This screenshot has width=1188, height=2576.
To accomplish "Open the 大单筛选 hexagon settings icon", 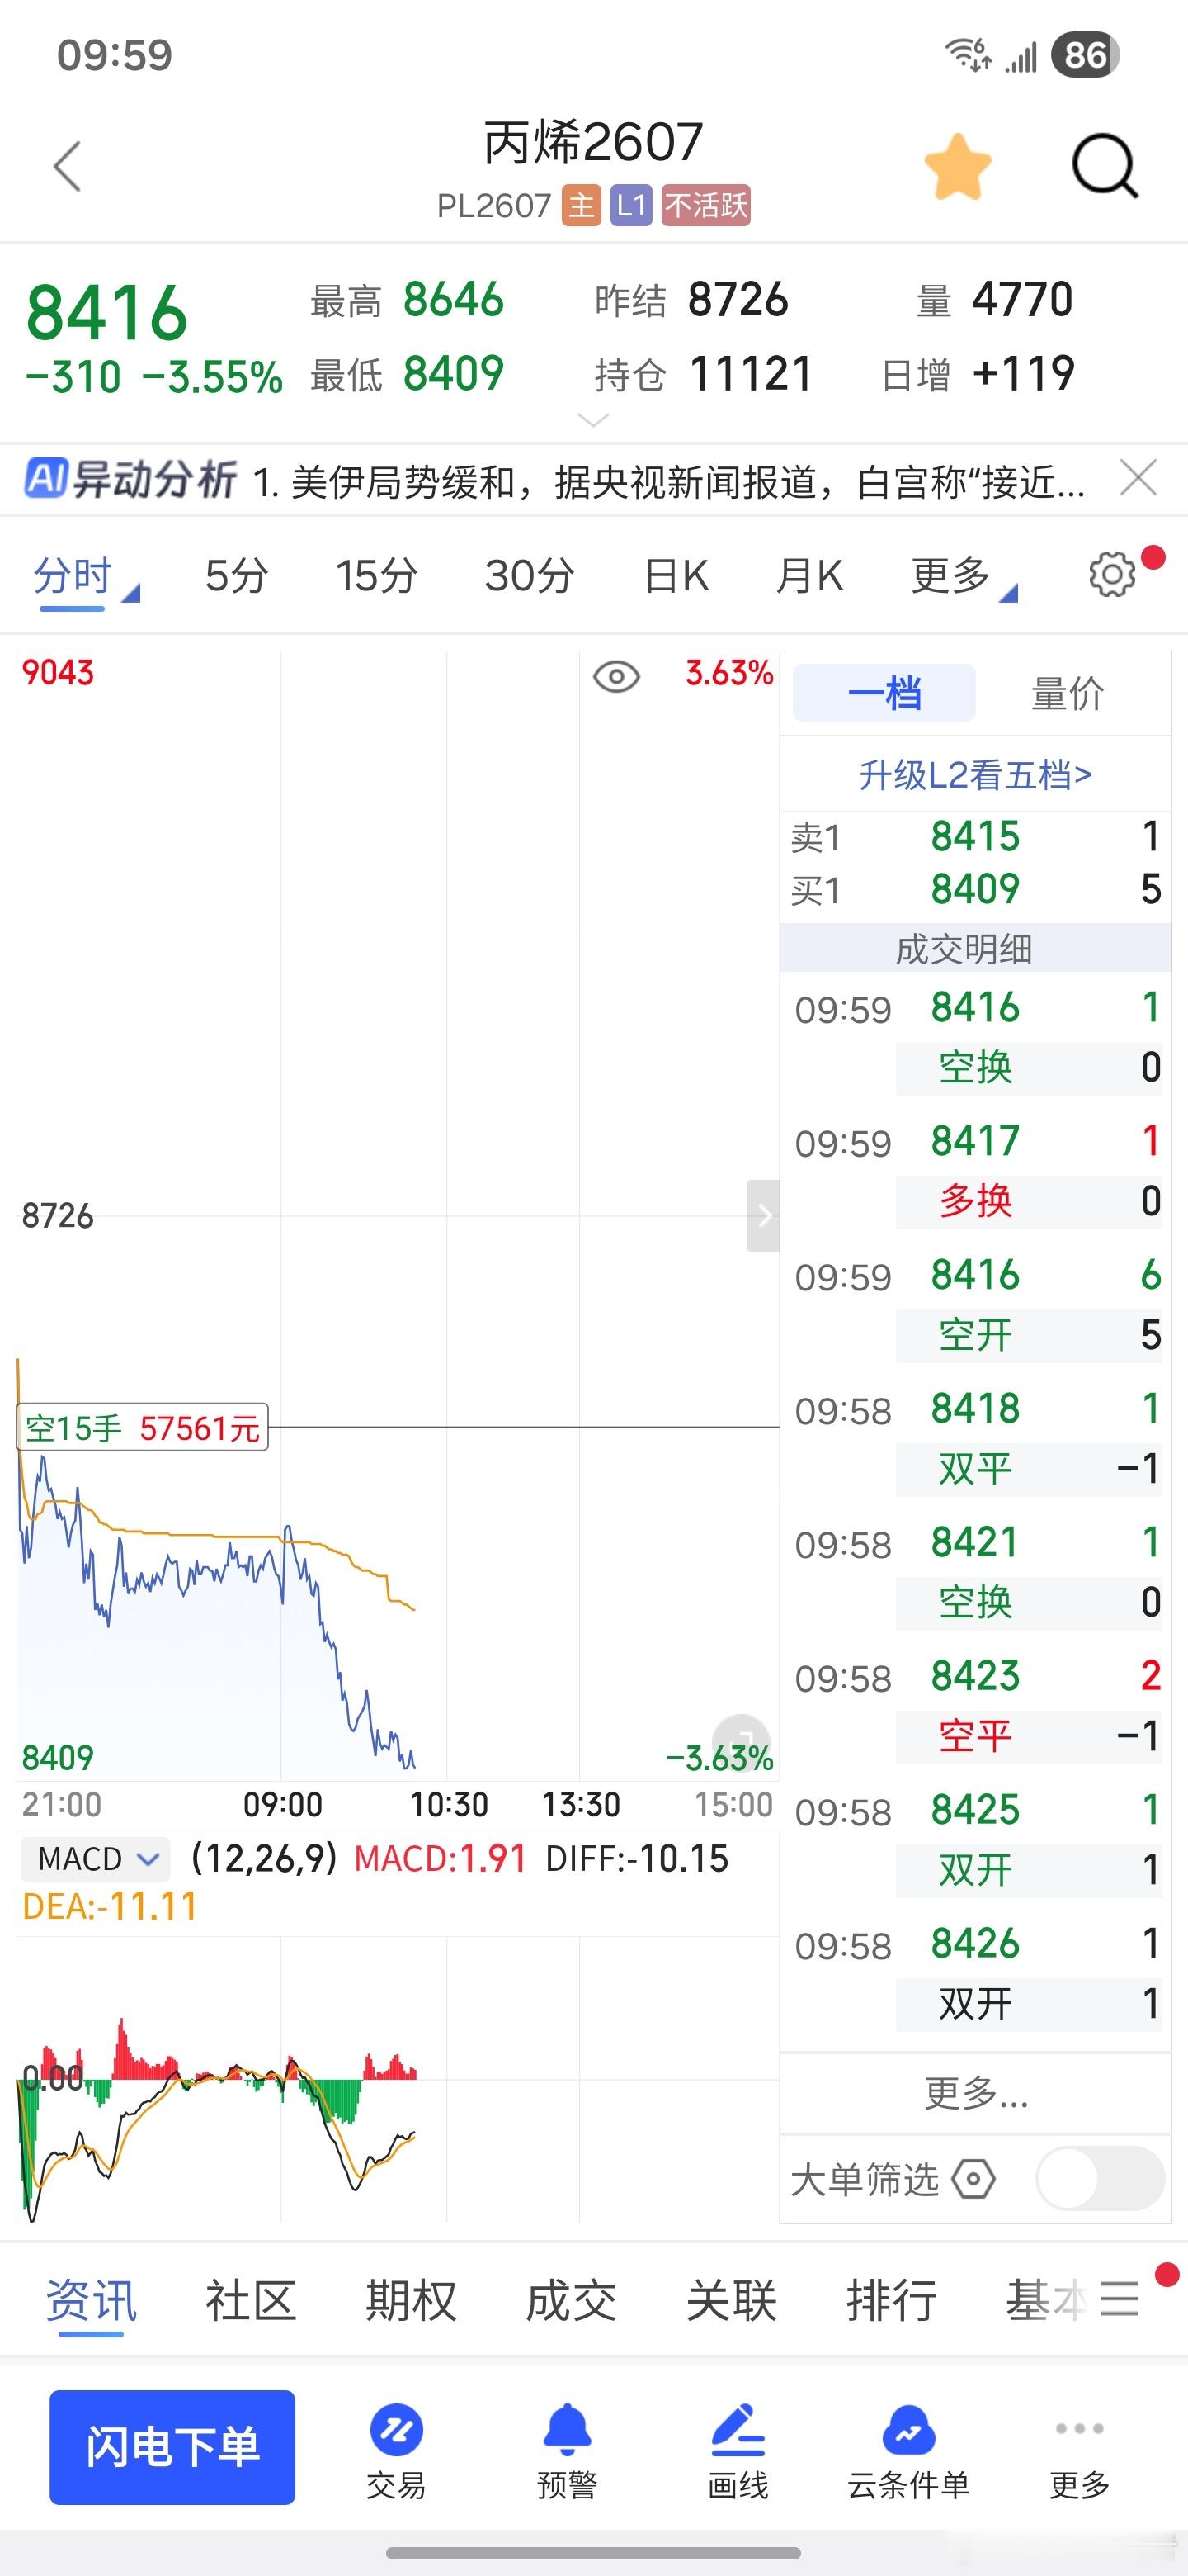I will pos(973,2179).
